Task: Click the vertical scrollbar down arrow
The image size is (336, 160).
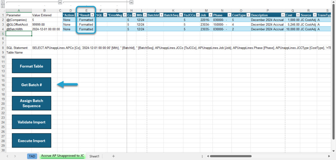Action: click(333, 151)
